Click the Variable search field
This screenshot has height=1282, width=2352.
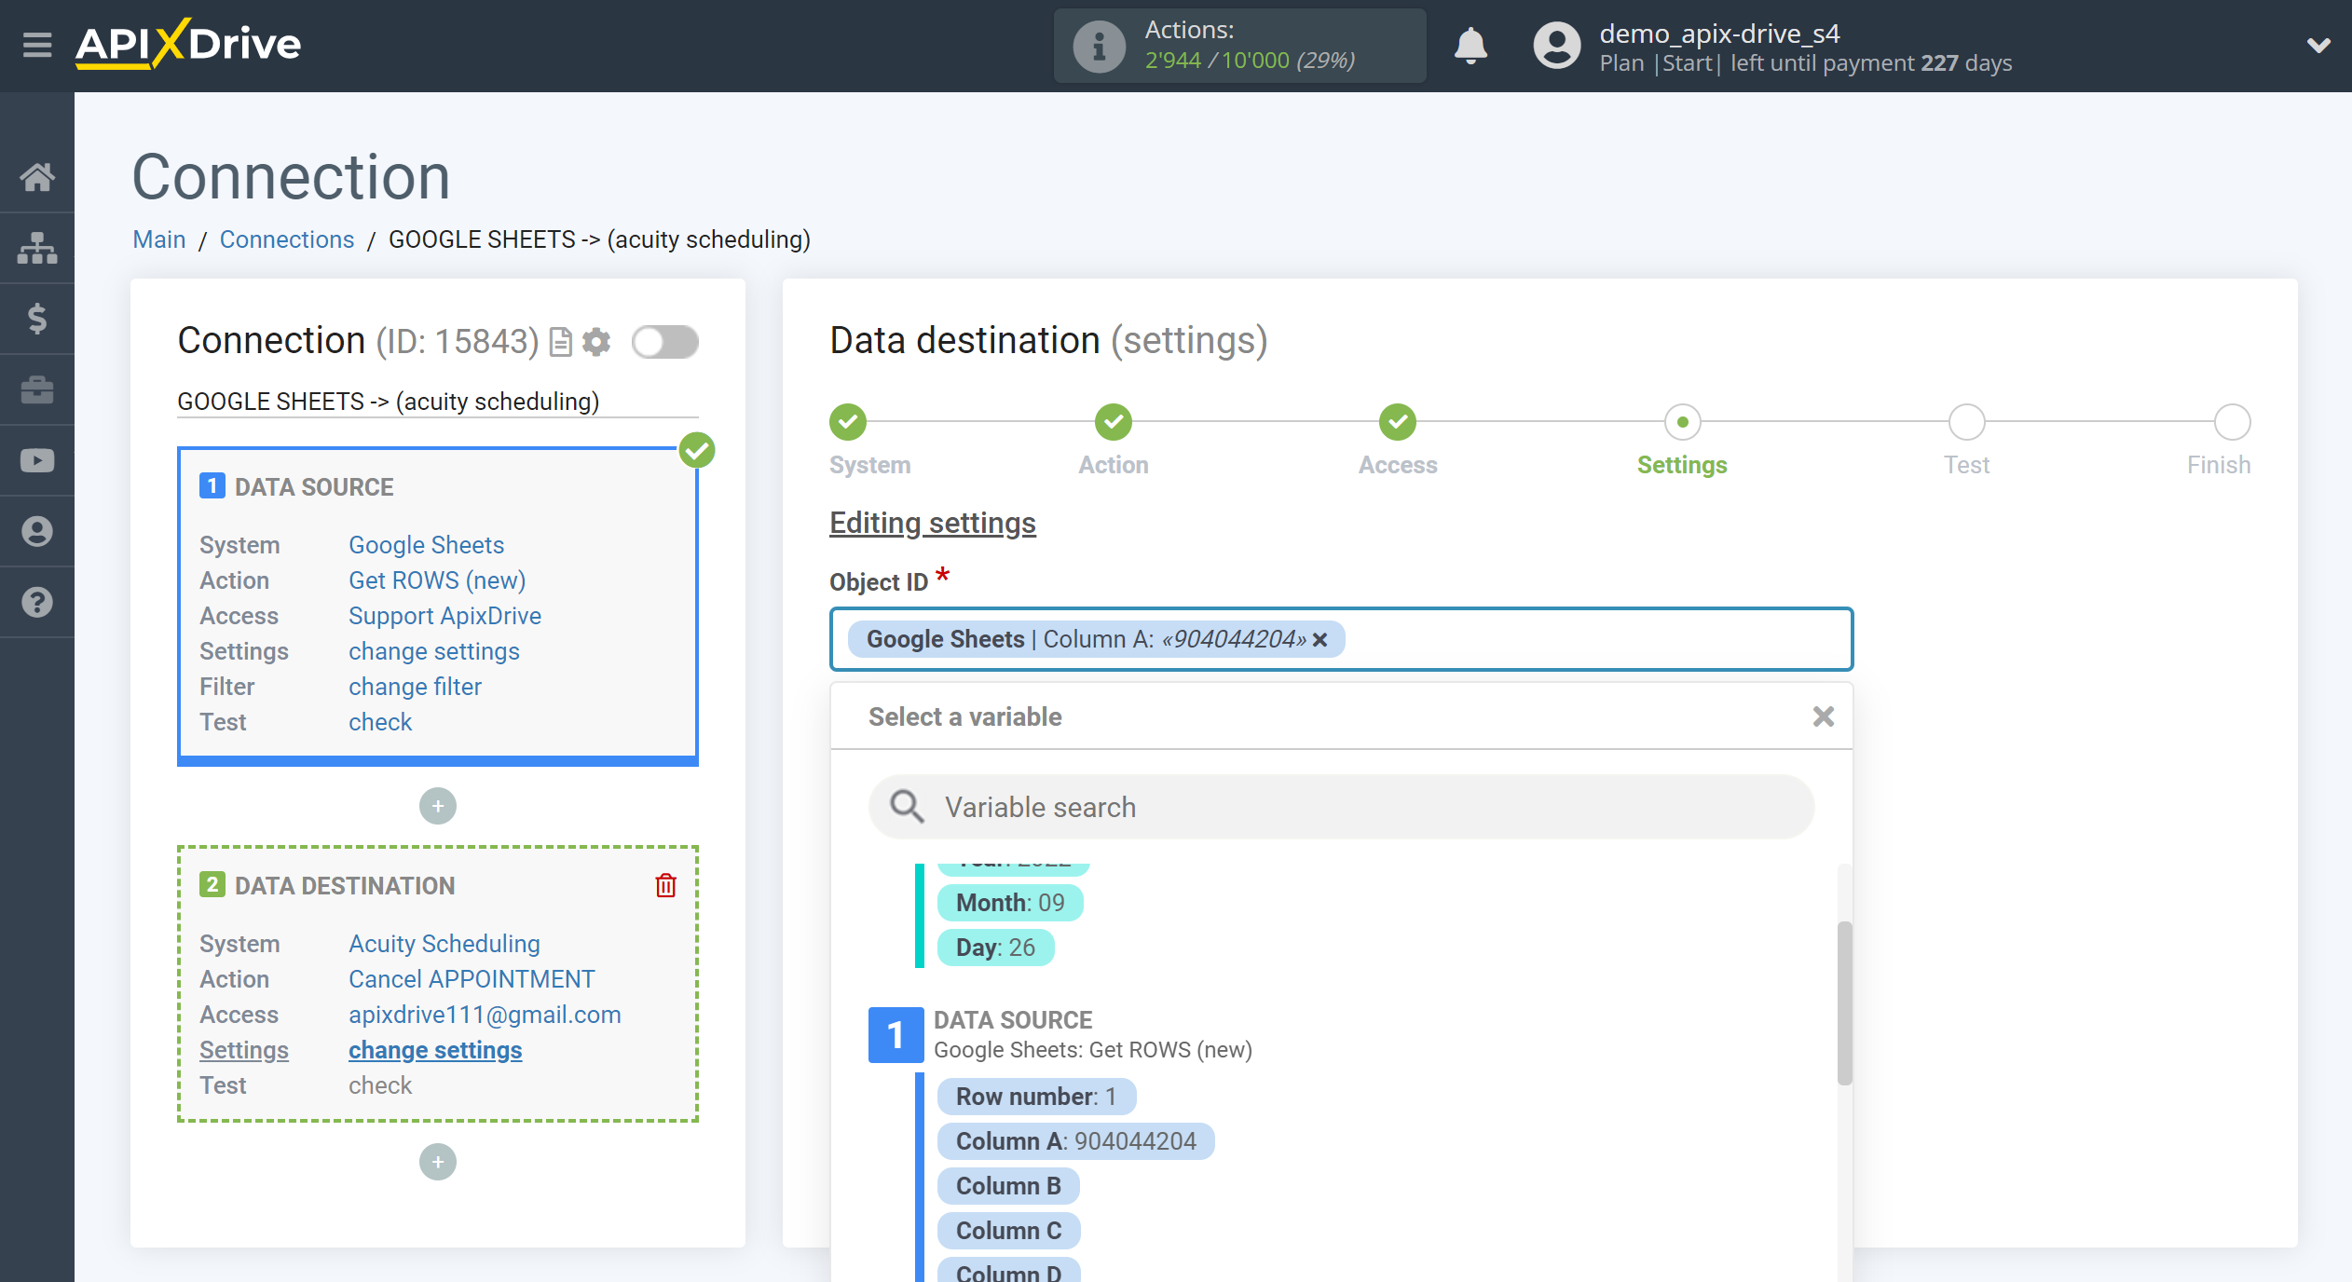[x=1341, y=807]
